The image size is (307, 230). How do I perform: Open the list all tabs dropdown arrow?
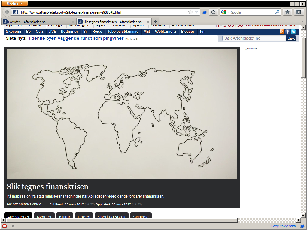[303, 22]
